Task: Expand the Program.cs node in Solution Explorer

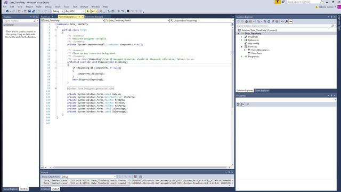Action: (241, 57)
